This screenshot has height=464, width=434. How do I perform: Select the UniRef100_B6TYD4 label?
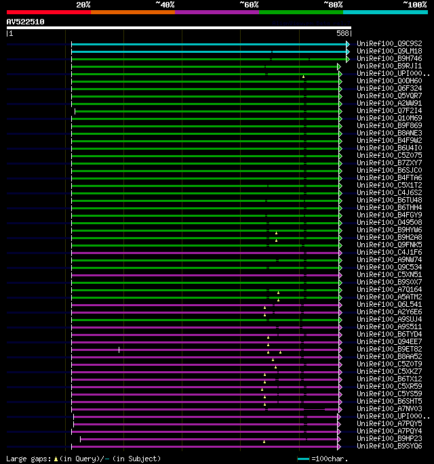[x=389, y=334]
